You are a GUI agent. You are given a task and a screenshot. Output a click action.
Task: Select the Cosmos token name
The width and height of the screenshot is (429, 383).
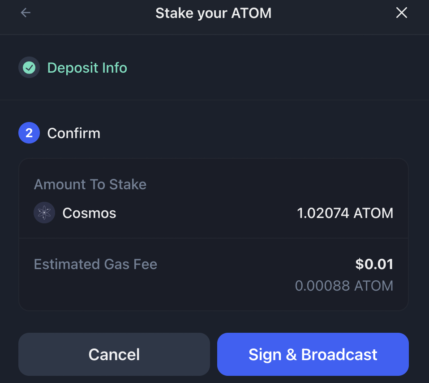(89, 213)
